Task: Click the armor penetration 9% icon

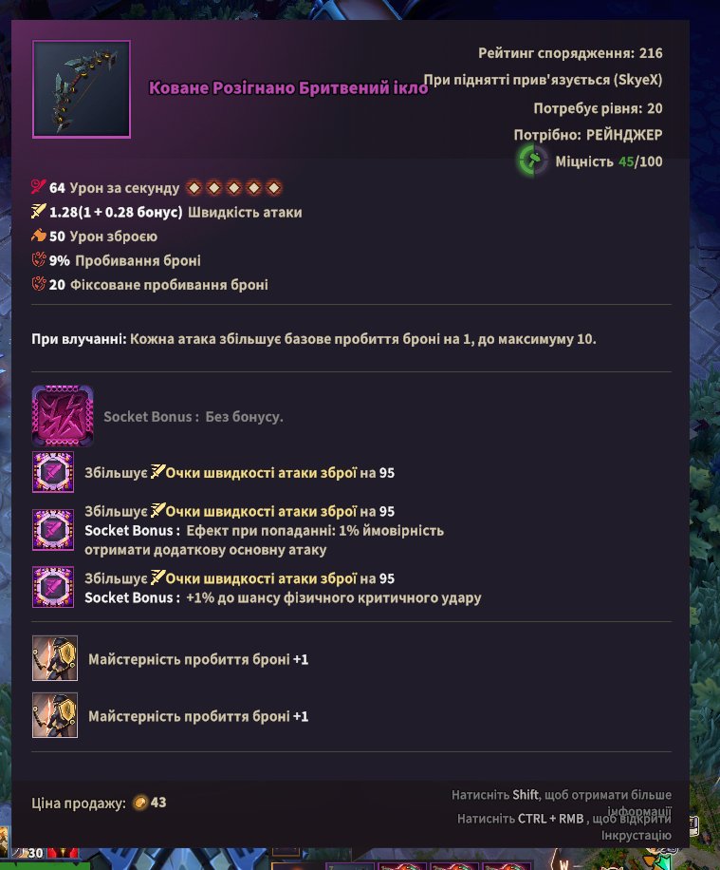Action: point(38,259)
